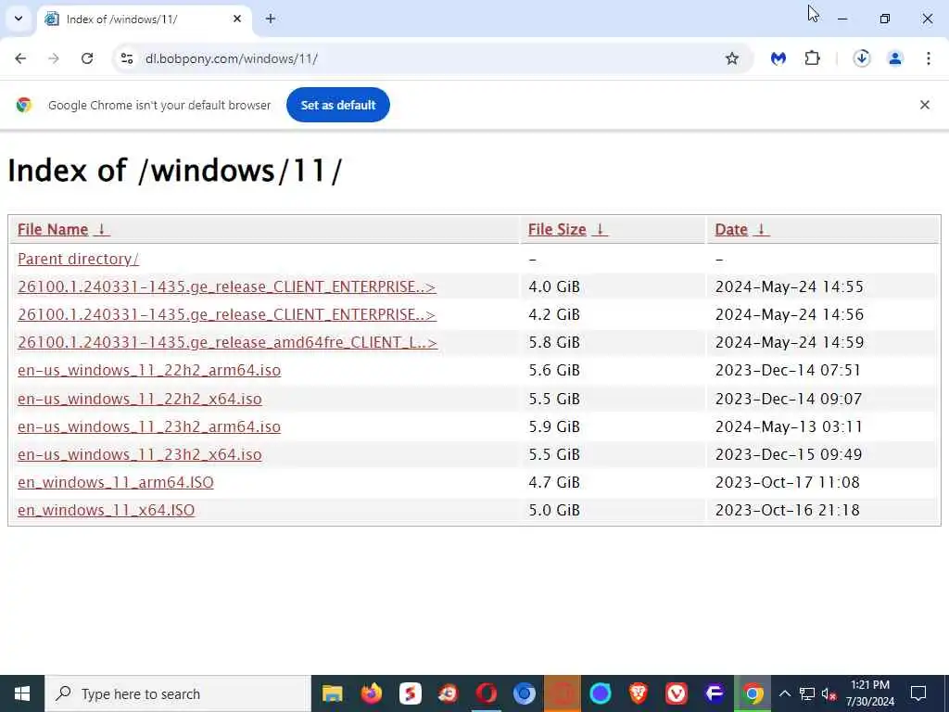The image size is (949, 712).
Task: Launch Vivaldi from the taskbar
Action: (676, 693)
